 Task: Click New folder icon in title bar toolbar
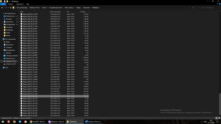point(7,1)
